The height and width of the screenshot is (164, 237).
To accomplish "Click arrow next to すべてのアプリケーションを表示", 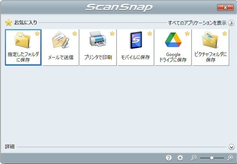I will tap(231, 23).
